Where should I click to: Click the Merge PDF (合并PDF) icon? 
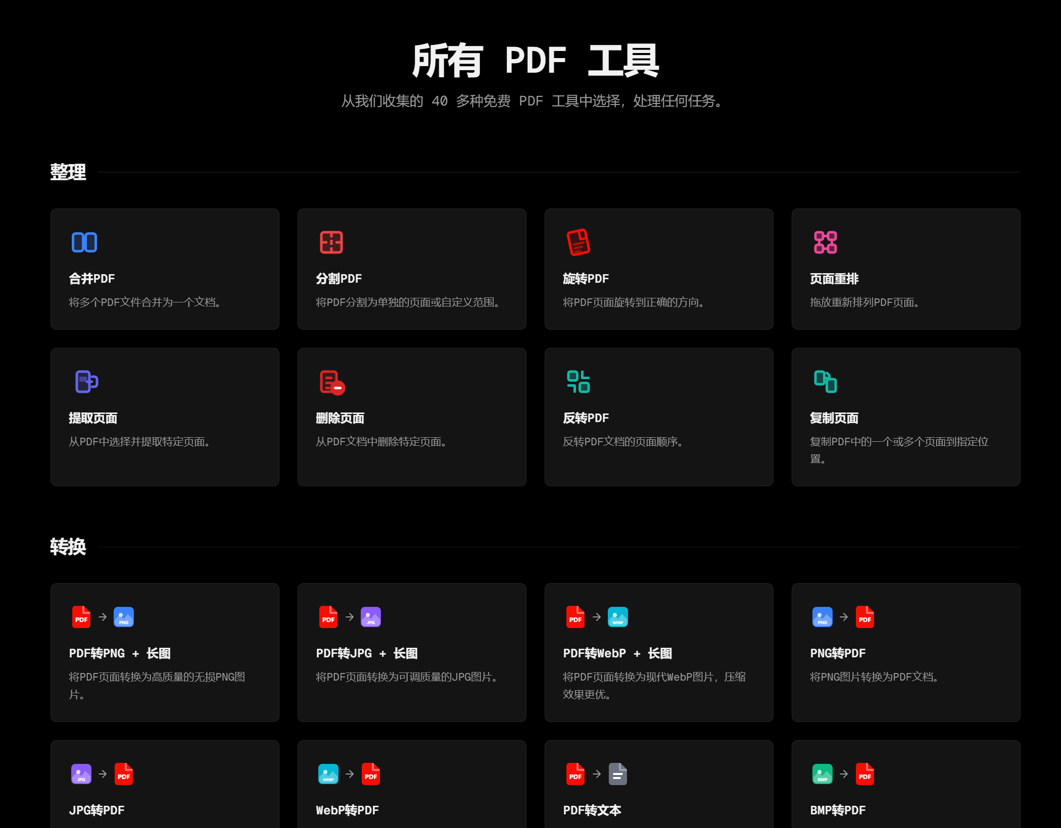click(x=84, y=242)
